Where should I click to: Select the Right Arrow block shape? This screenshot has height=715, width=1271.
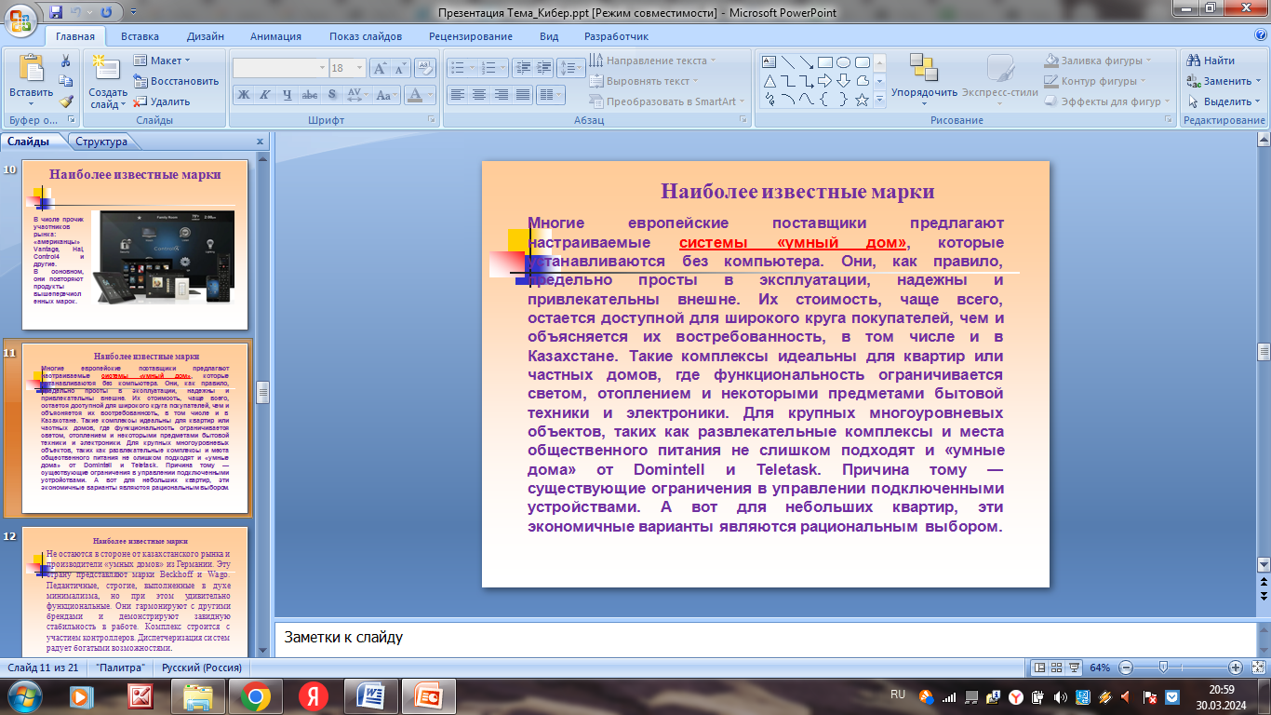(825, 81)
